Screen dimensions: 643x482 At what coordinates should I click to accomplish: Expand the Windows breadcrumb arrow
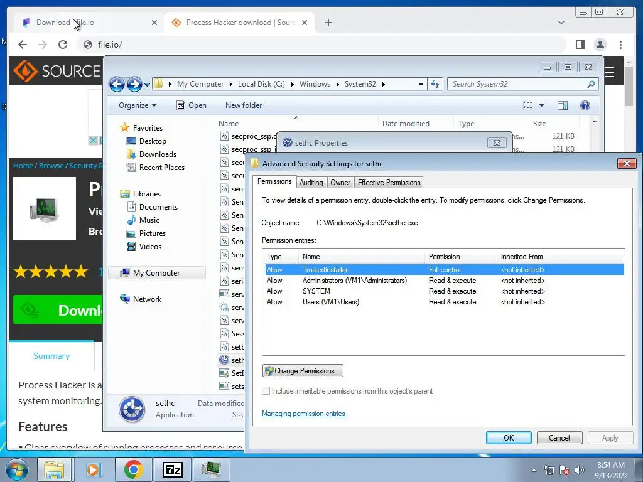[x=337, y=85]
